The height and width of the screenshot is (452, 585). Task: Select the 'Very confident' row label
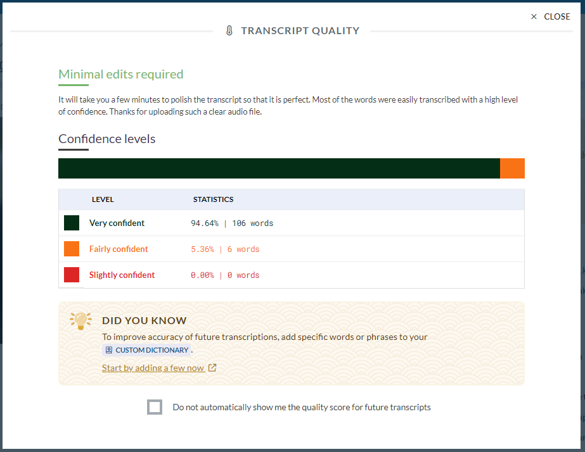(117, 223)
